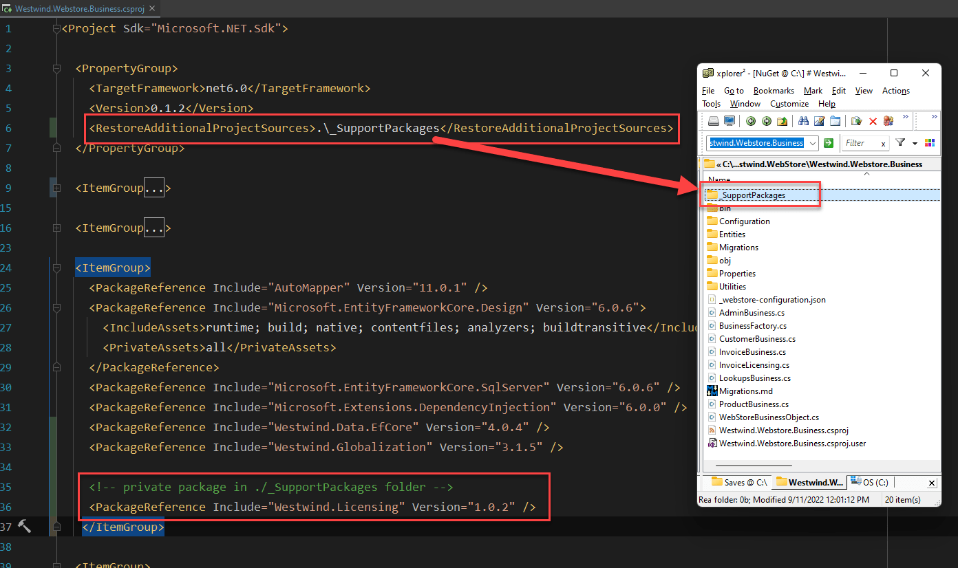
Task: Collapse the Project element fold on line 1
Action: point(56,29)
